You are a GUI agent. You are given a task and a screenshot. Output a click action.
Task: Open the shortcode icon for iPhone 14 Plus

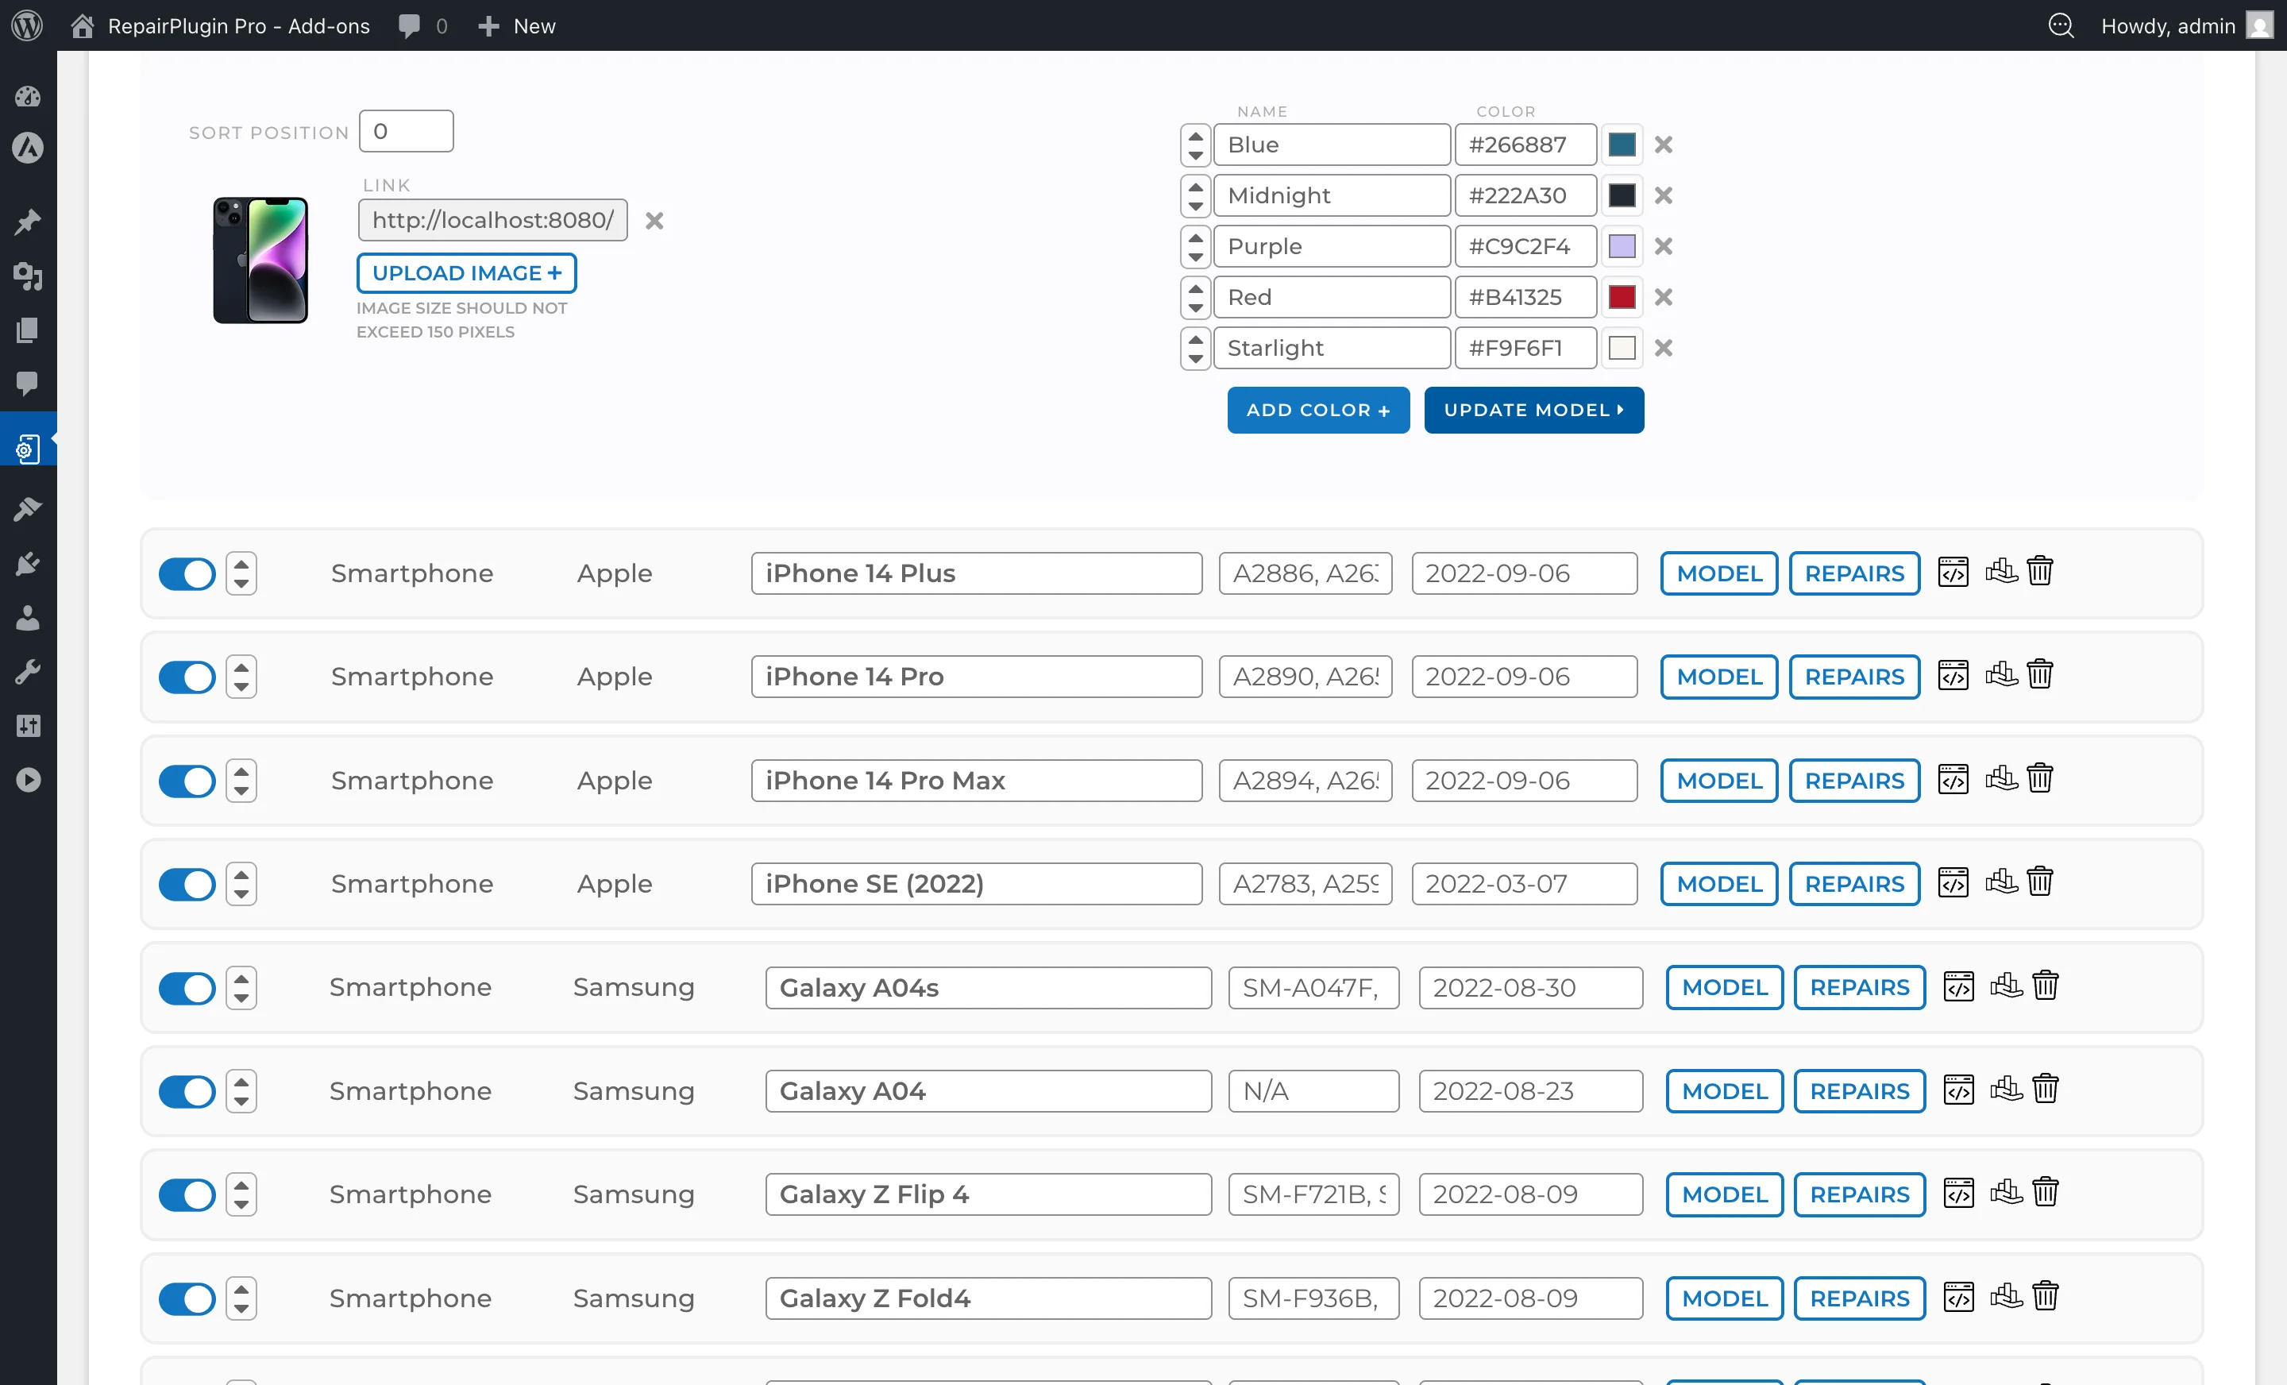point(1953,572)
